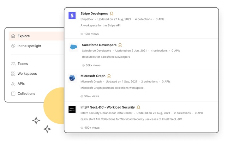Viewport: 228px width, 141px height.
Task: Click the APIs icon in sidebar
Action: [13, 84]
